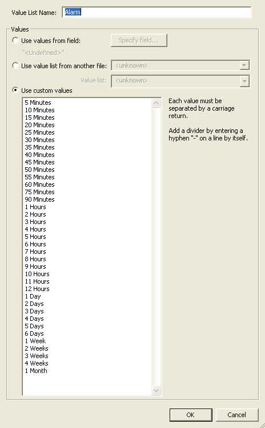Select the 'Use values from field' radio button
The height and width of the screenshot is (428, 265).
click(15, 41)
